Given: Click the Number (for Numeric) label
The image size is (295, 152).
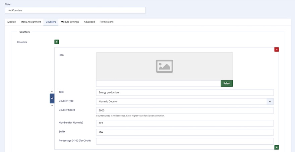Looking at the screenshot, I should click(71, 123).
